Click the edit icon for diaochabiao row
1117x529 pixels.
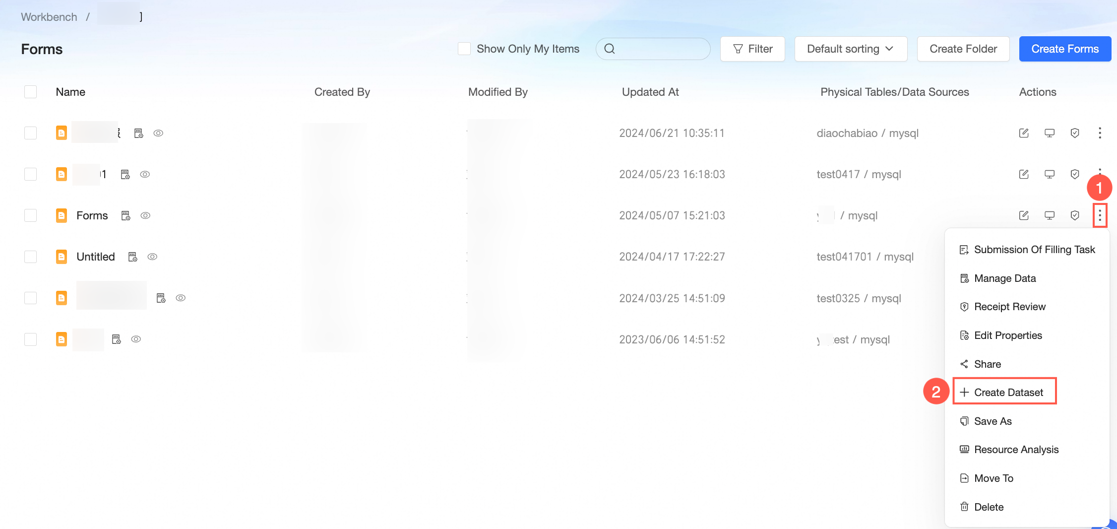click(1024, 133)
